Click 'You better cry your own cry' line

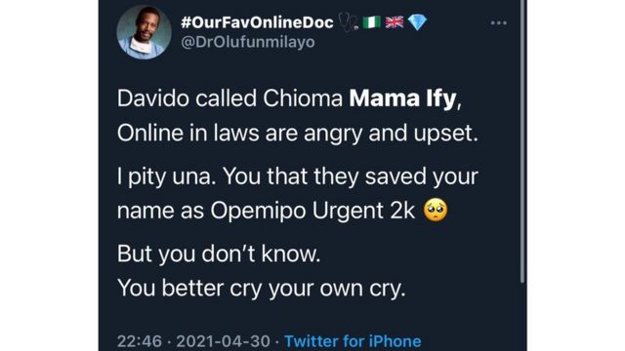262,289
